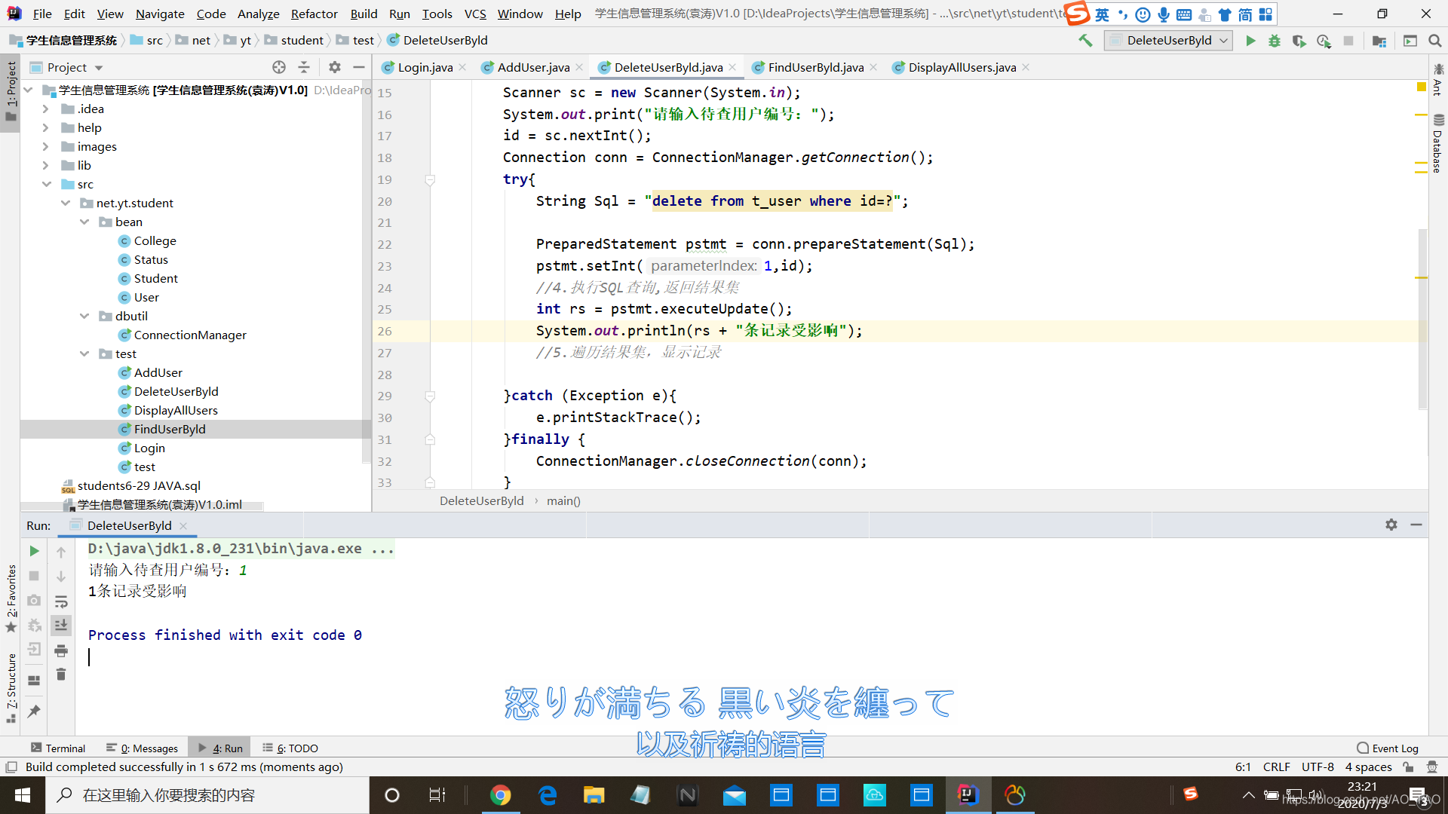Open the Database tool window sidebar
This screenshot has height=814, width=1448.
1438,143
